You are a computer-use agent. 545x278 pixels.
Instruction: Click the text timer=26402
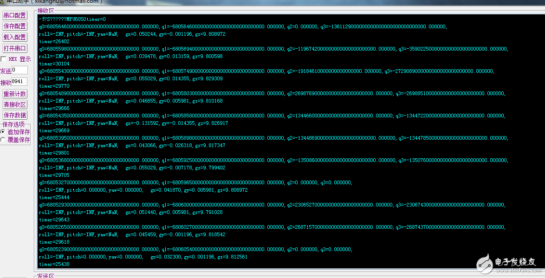[54, 41]
